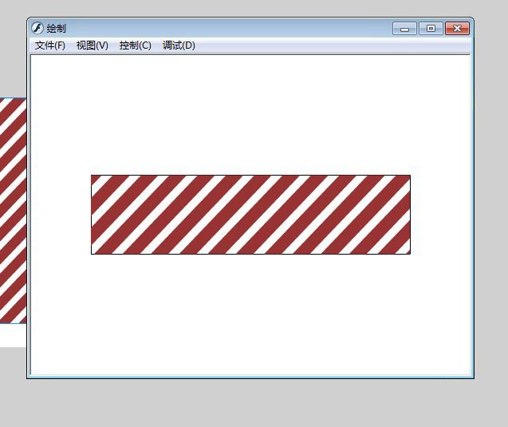This screenshot has width=508, height=427.
Task: Close the 绘制 window
Action: pos(457,29)
